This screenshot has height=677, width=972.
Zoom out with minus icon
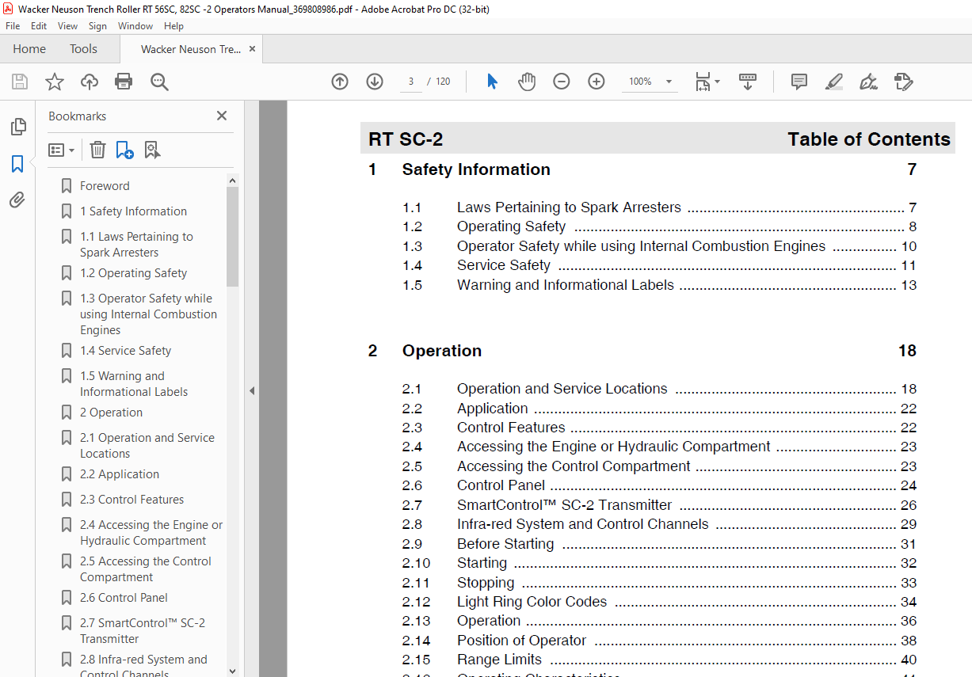pyautogui.click(x=562, y=82)
